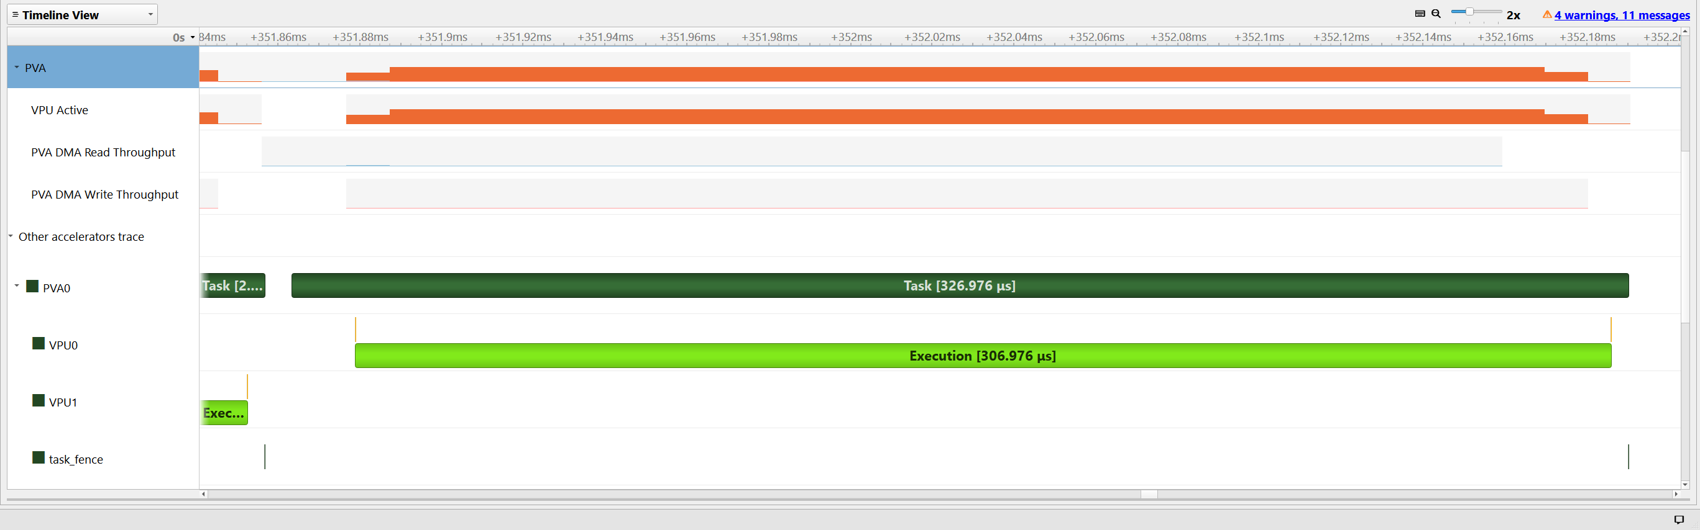This screenshot has width=1700, height=530.
Task: Click the task_fence row color icon
Action: [x=39, y=457]
